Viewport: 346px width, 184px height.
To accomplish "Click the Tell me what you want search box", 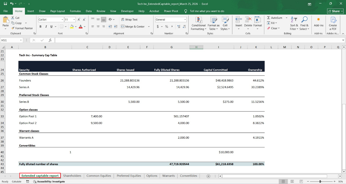I will tap(207, 11).
